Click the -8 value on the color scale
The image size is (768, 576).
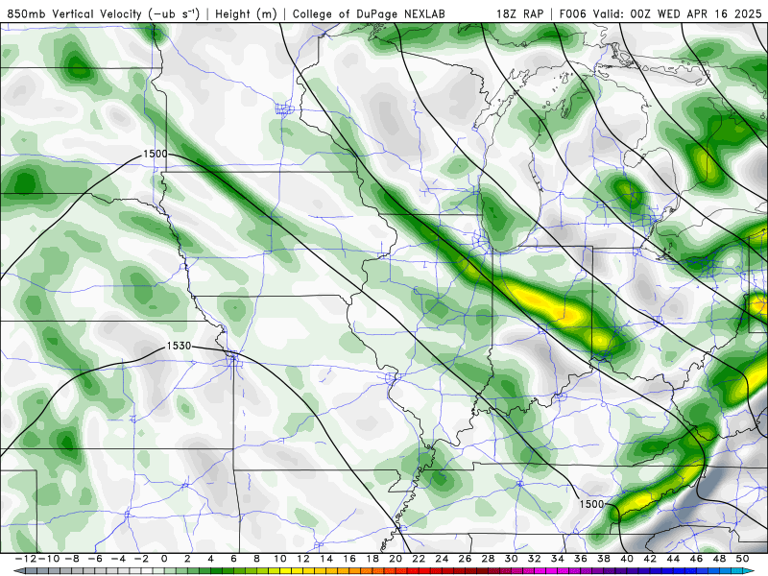pos(73,559)
